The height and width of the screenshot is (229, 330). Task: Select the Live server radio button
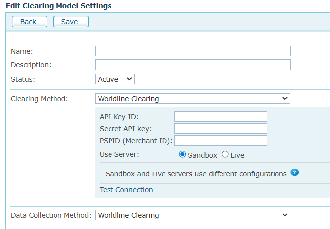[x=225, y=154]
